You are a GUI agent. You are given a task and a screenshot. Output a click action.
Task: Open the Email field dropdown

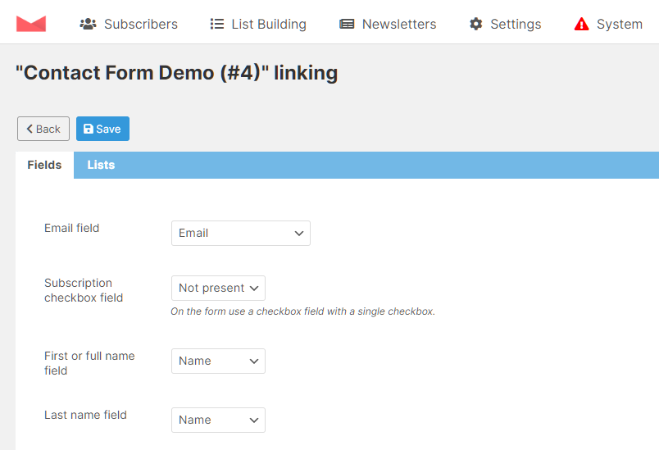point(241,233)
